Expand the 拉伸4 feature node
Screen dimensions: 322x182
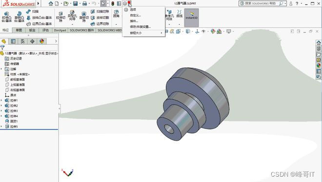(1, 116)
